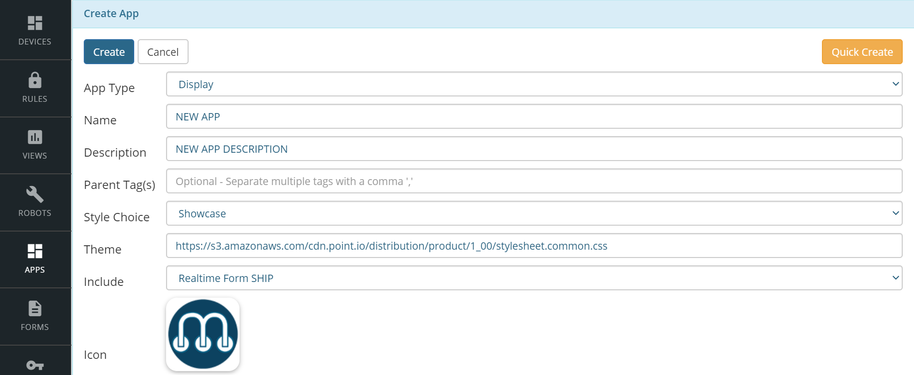
Task: Focus the Description text field
Action: pyautogui.click(x=534, y=149)
